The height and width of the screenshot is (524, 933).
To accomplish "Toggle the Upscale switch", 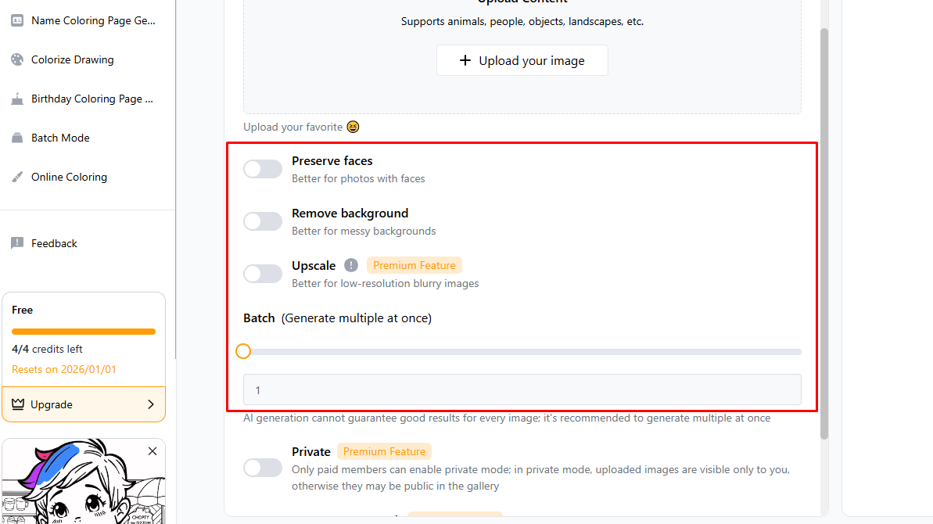I will [263, 274].
